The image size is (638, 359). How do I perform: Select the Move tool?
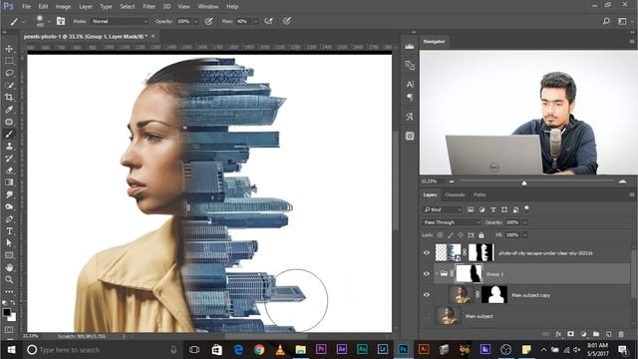pos(9,49)
